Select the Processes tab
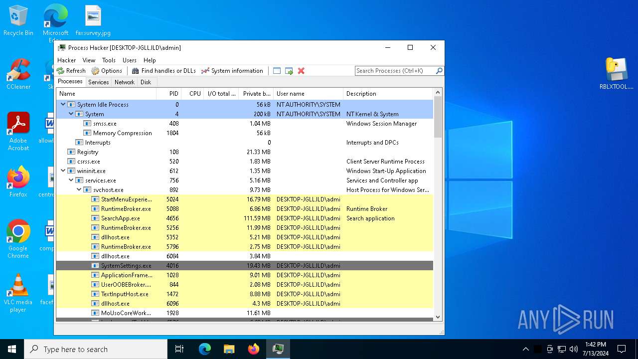The width and height of the screenshot is (638, 359). click(70, 82)
